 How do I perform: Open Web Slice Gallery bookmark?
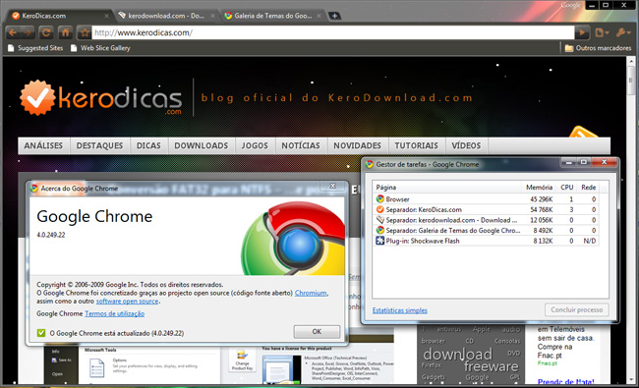click(100, 48)
